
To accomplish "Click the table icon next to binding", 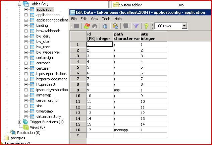I will [x=32, y=25].
